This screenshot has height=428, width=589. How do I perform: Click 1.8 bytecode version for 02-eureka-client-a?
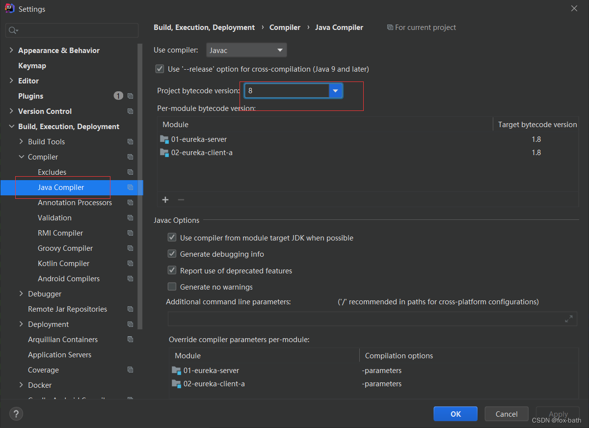[536, 153]
